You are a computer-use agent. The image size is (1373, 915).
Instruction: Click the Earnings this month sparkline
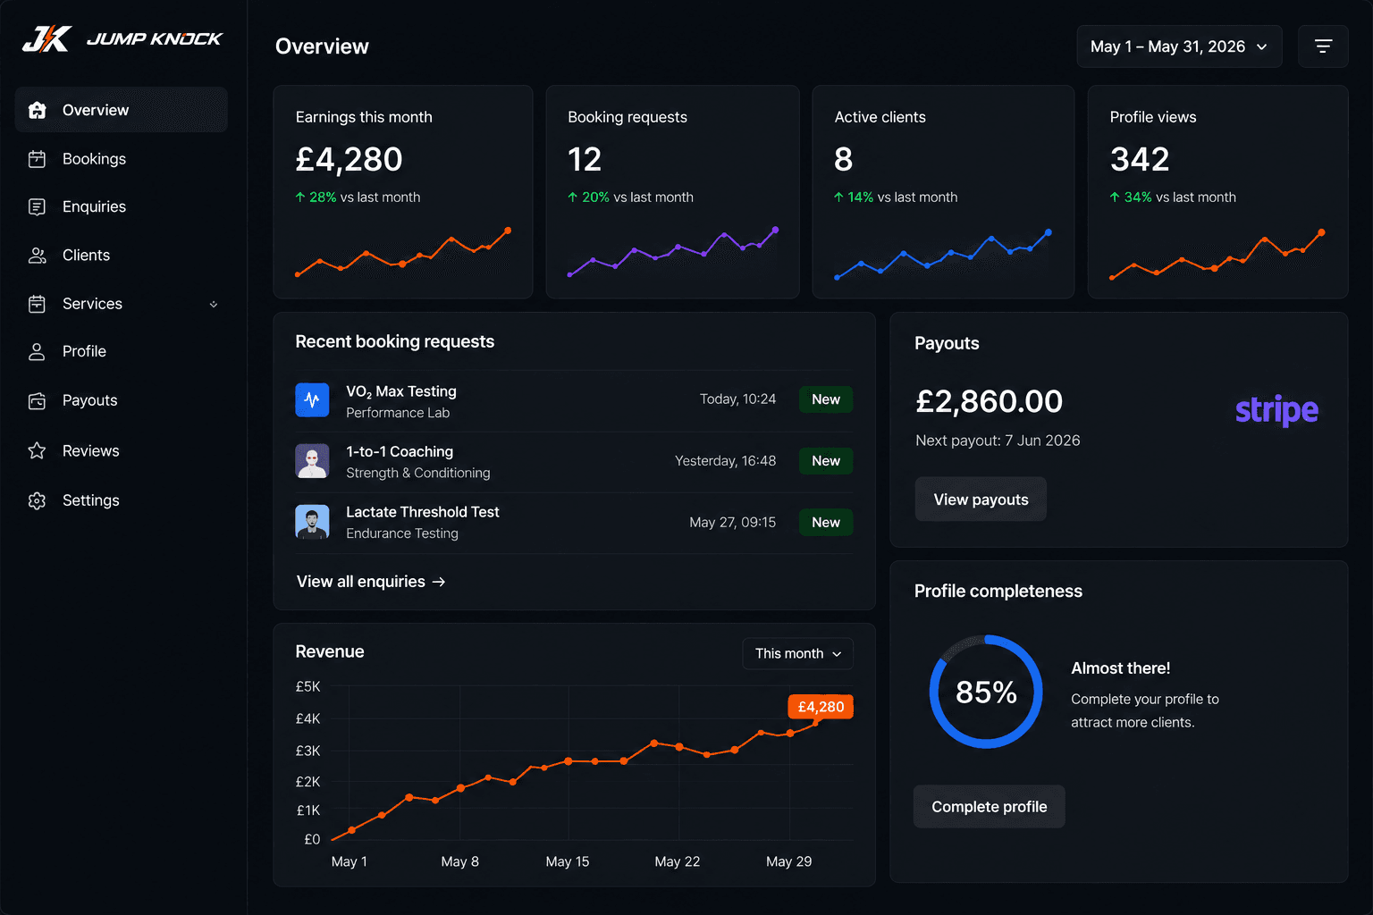(x=402, y=252)
